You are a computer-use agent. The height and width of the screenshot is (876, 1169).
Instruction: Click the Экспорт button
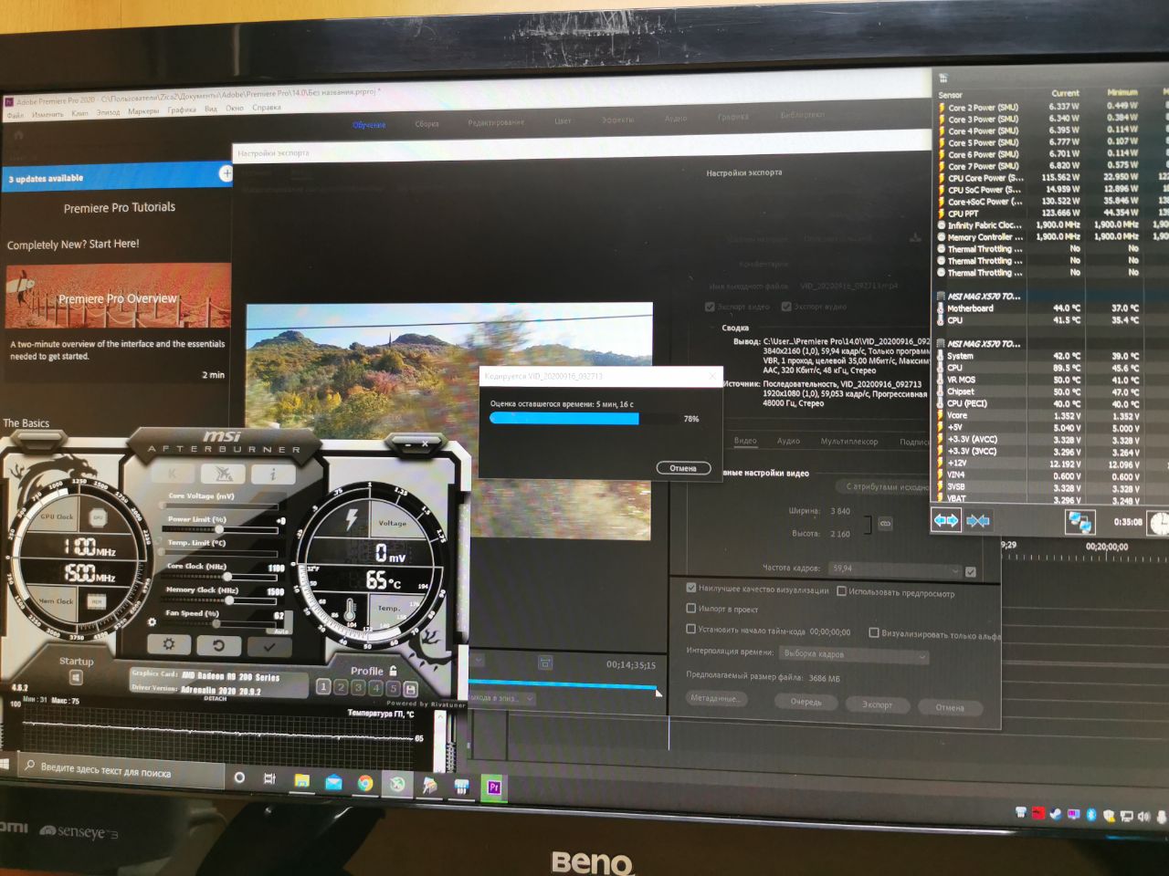point(878,704)
